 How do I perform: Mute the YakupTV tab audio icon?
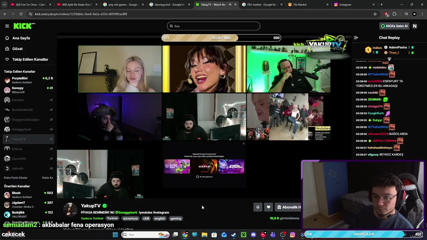230,5
